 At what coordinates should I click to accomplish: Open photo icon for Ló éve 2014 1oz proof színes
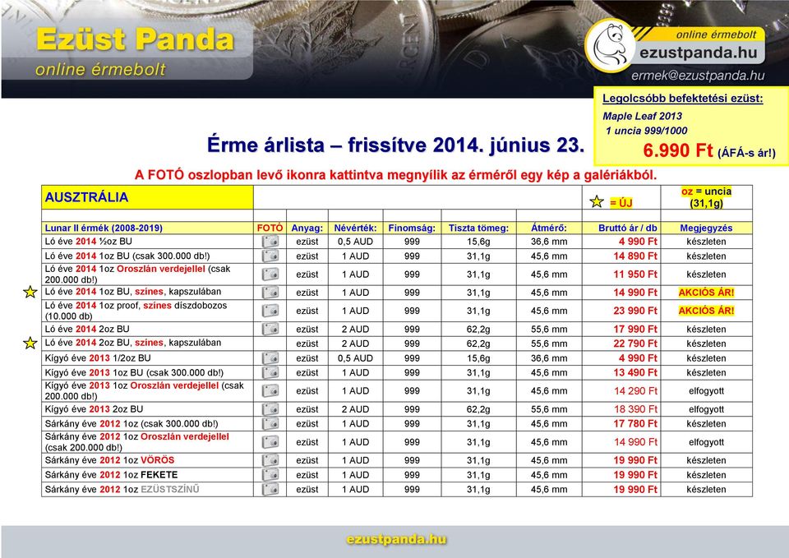[x=270, y=311]
